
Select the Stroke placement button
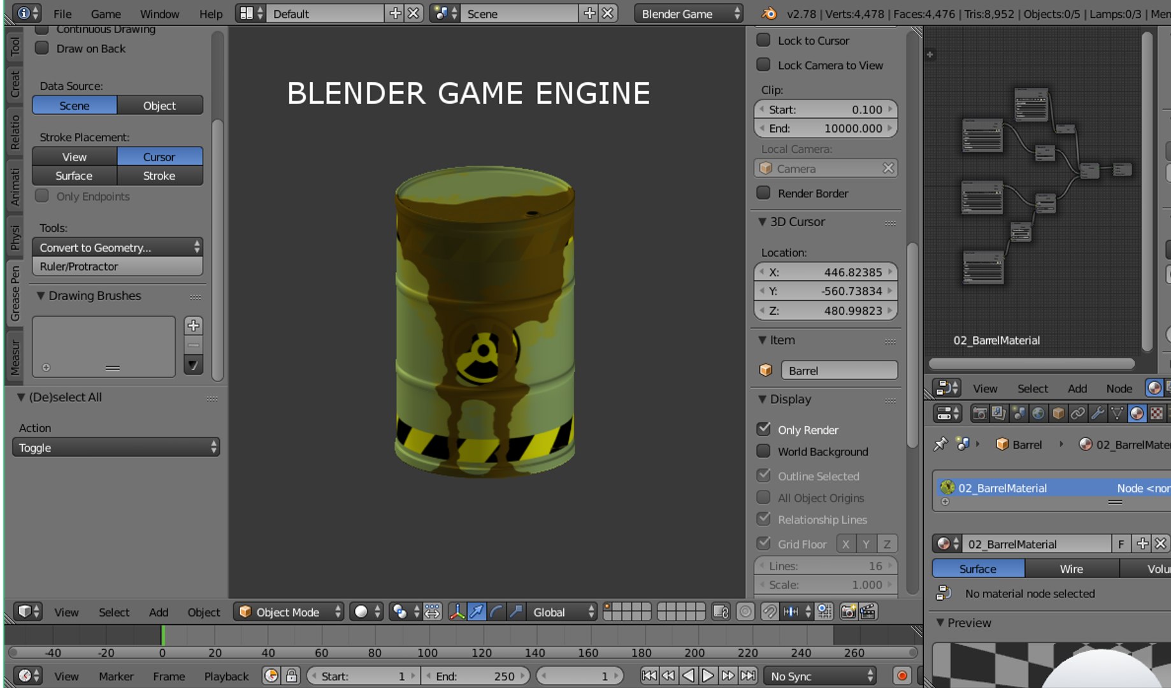click(x=160, y=176)
